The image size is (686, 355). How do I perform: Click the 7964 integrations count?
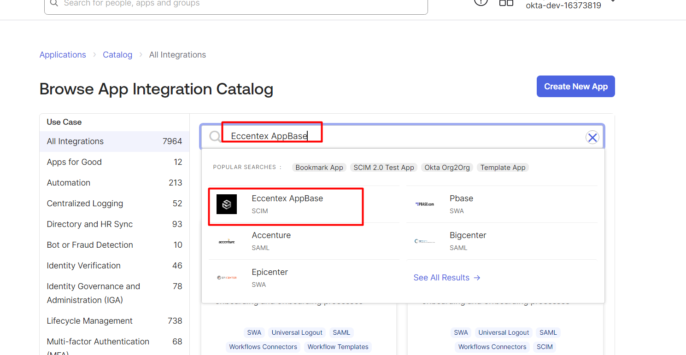coord(172,141)
